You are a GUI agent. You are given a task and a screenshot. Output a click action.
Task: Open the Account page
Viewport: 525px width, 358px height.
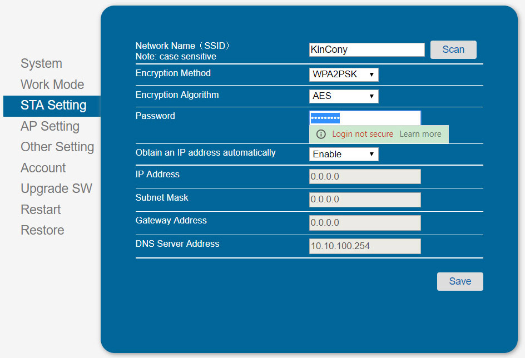(43, 168)
